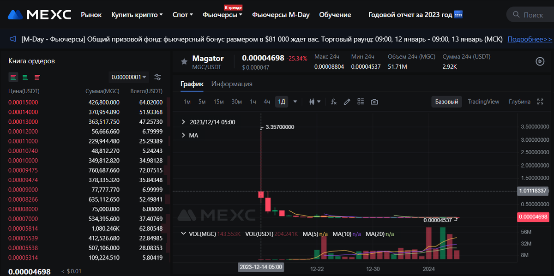The image size is (554, 276).
Task: Open order book precision 0.00000001 dropdown
Action: point(129,77)
